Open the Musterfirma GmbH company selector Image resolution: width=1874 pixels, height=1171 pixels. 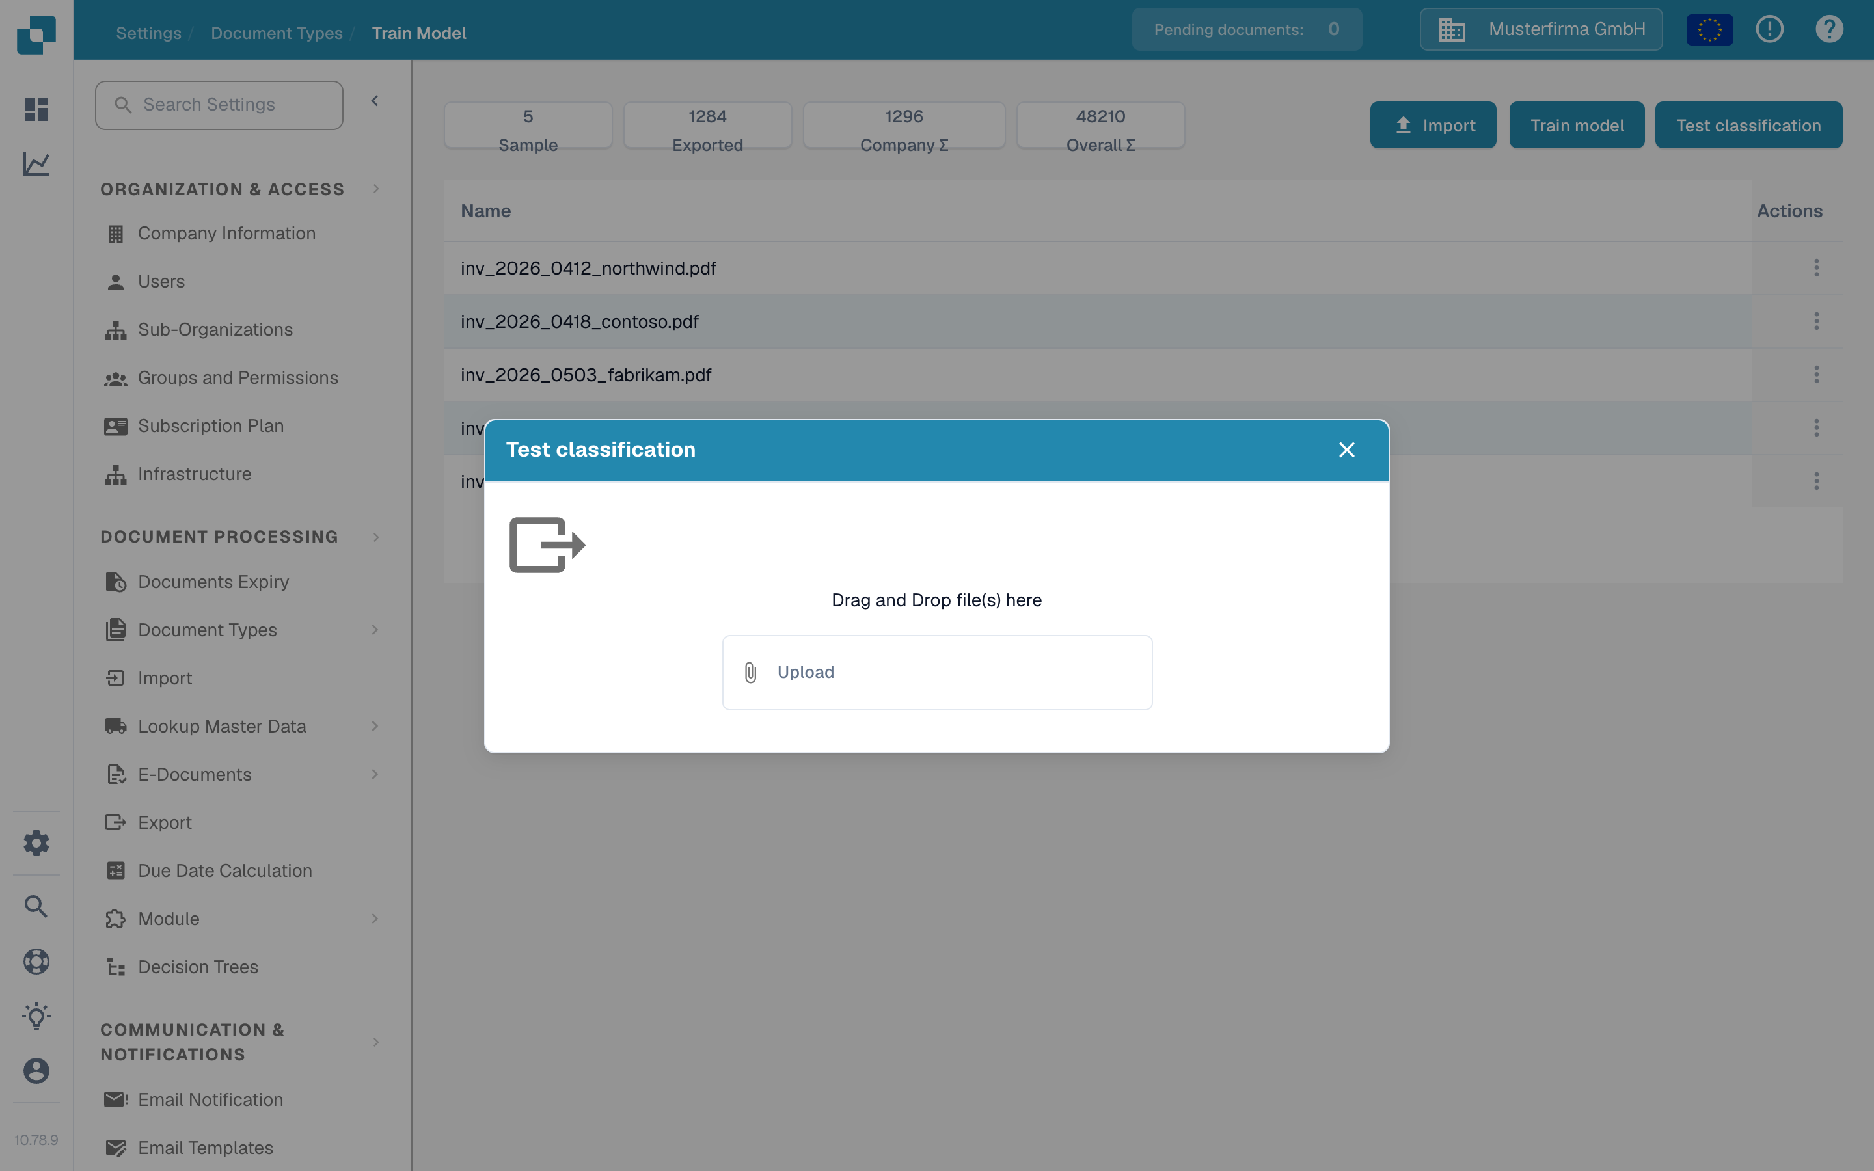1541,29
